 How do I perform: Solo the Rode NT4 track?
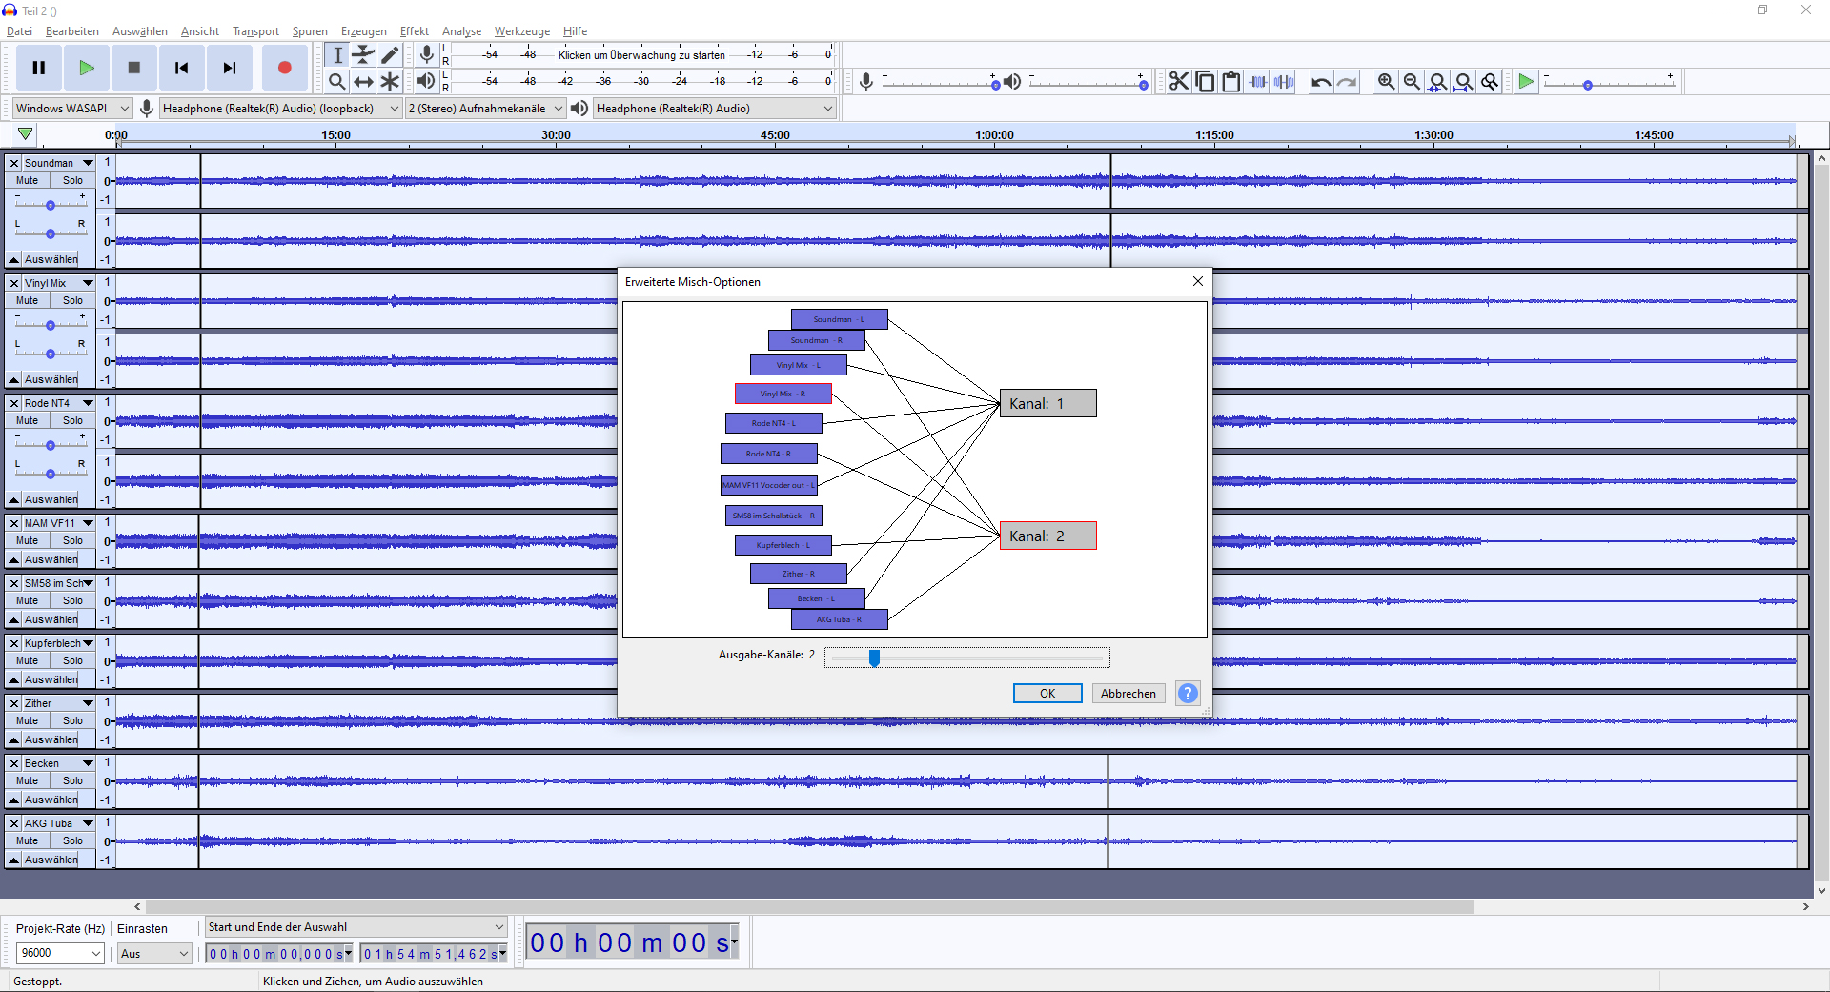click(x=72, y=420)
